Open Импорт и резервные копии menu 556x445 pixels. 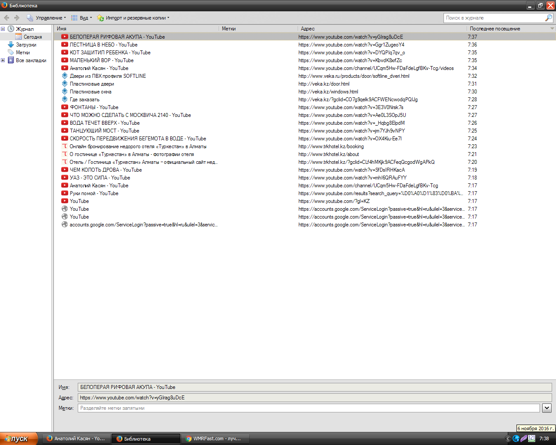133,18
